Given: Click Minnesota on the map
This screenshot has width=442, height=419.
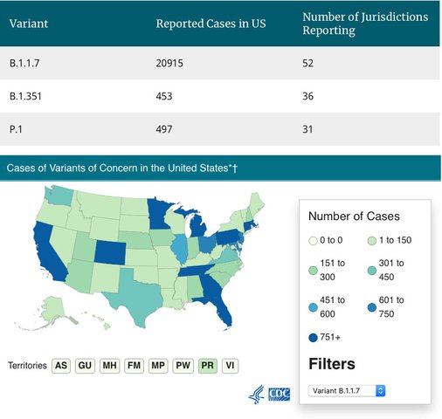Looking at the screenshot, I should point(158,214).
